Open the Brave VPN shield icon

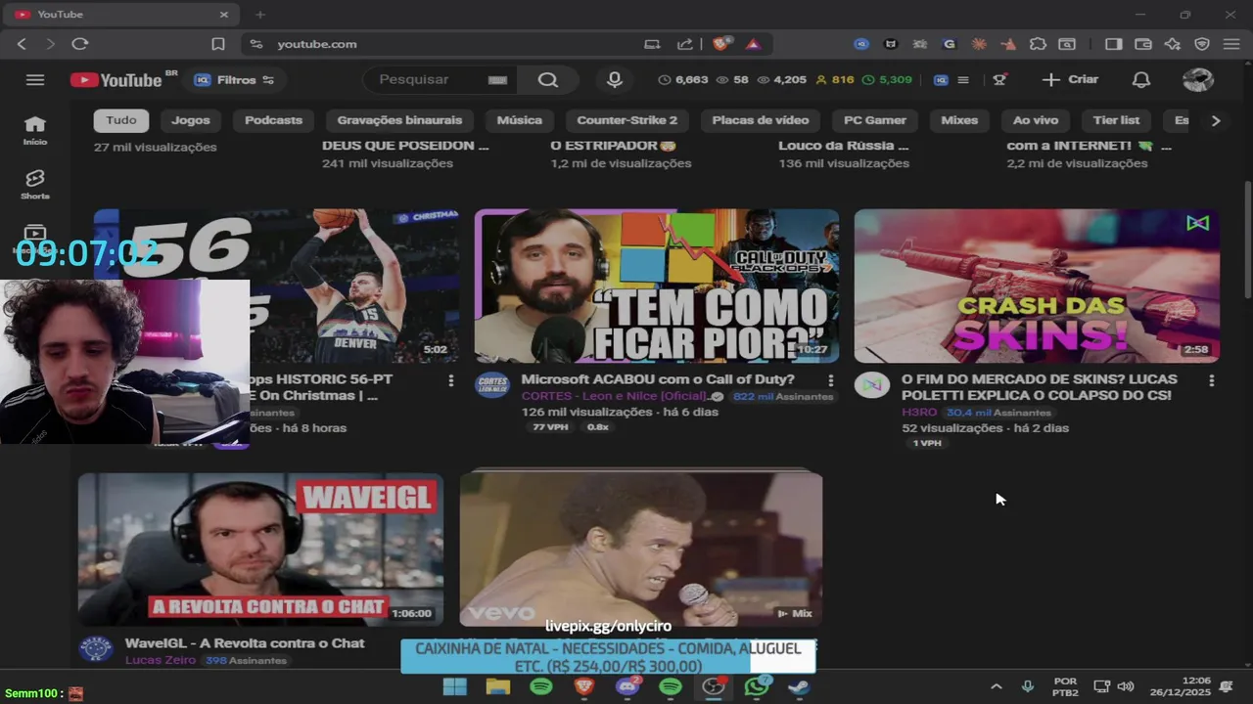click(1202, 44)
